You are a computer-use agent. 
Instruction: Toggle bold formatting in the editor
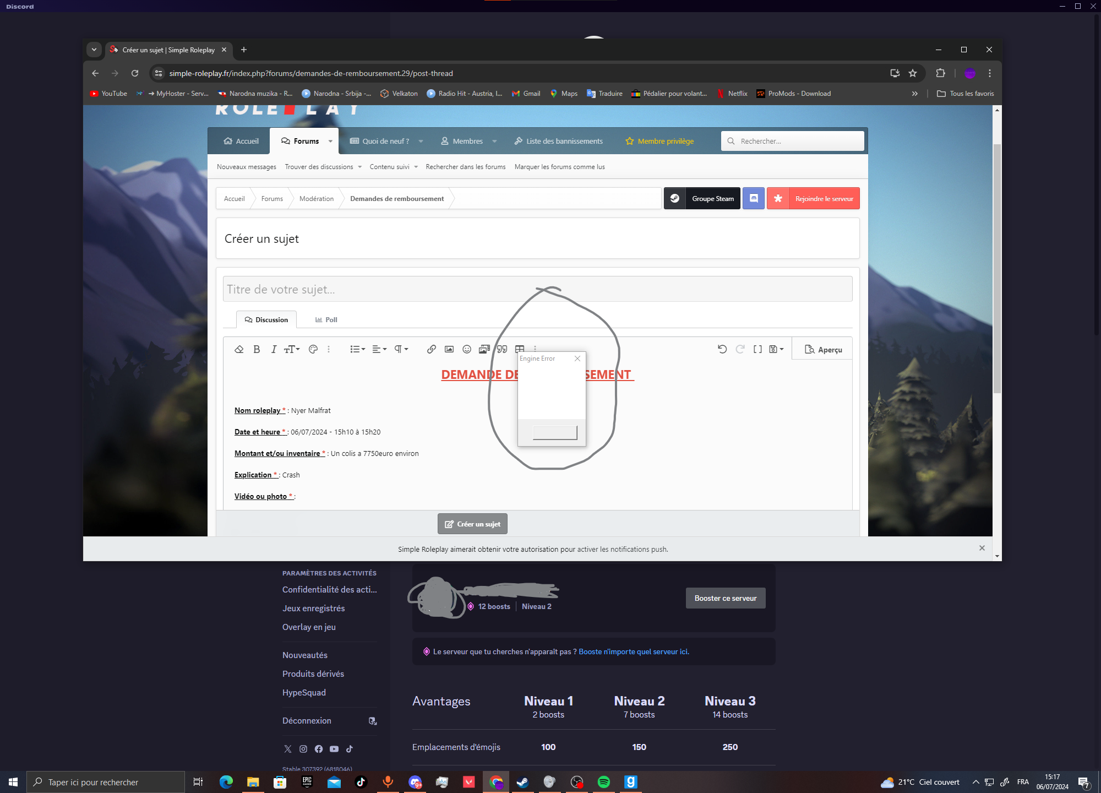click(x=257, y=349)
